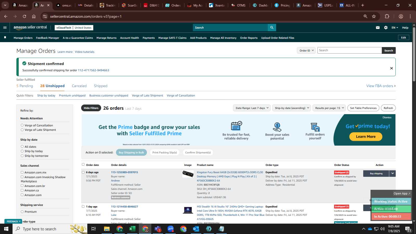Open Account Health menu item
Screen dimensions: 416x234
click(x=129, y=38)
